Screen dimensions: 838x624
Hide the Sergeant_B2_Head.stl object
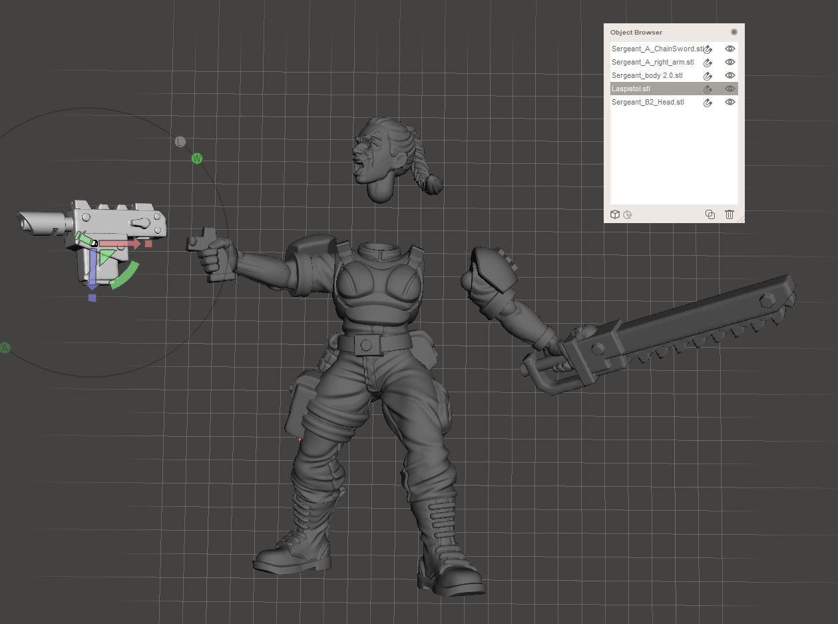730,102
